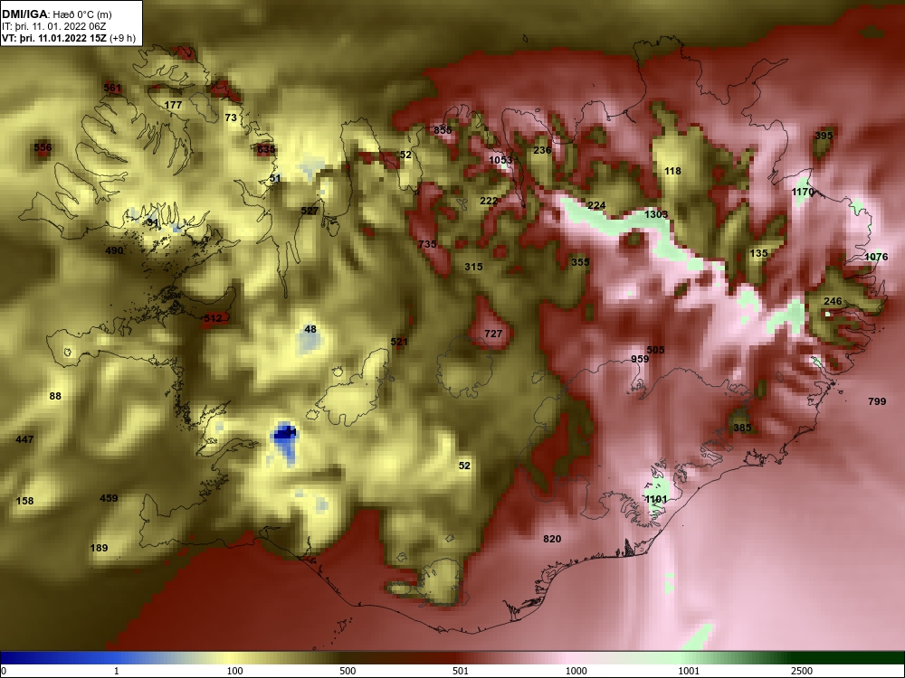Click the 556 value on the map
905x678 pixels.
(x=43, y=147)
